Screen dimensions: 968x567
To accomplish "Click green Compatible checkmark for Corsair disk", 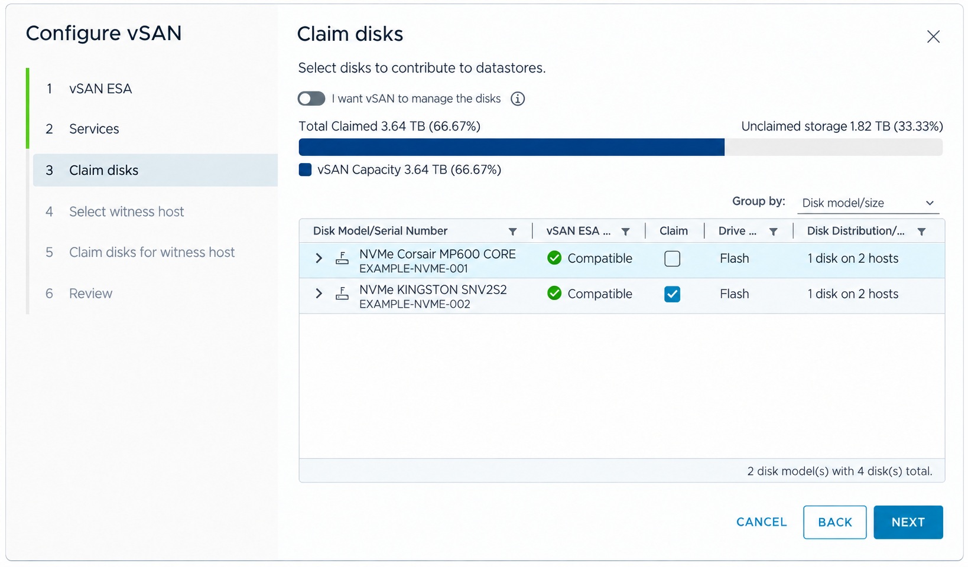I will point(554,258).
